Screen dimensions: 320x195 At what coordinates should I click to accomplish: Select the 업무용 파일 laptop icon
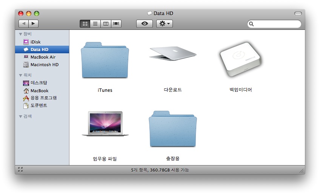coord(105,124)
